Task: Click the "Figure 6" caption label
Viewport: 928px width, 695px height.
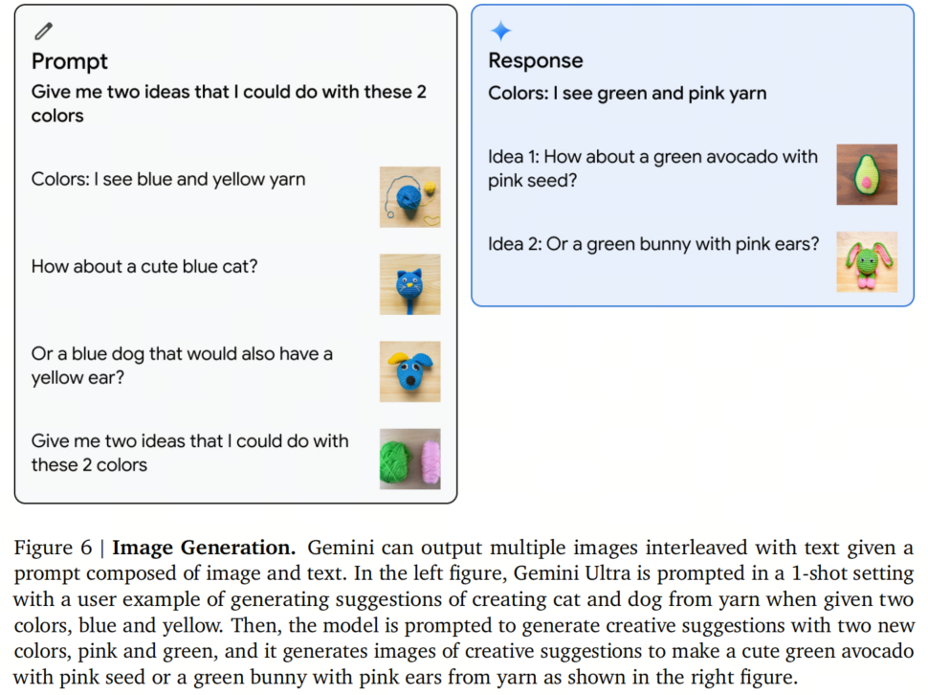Action: pyautogui.click(x=54, y=549)
